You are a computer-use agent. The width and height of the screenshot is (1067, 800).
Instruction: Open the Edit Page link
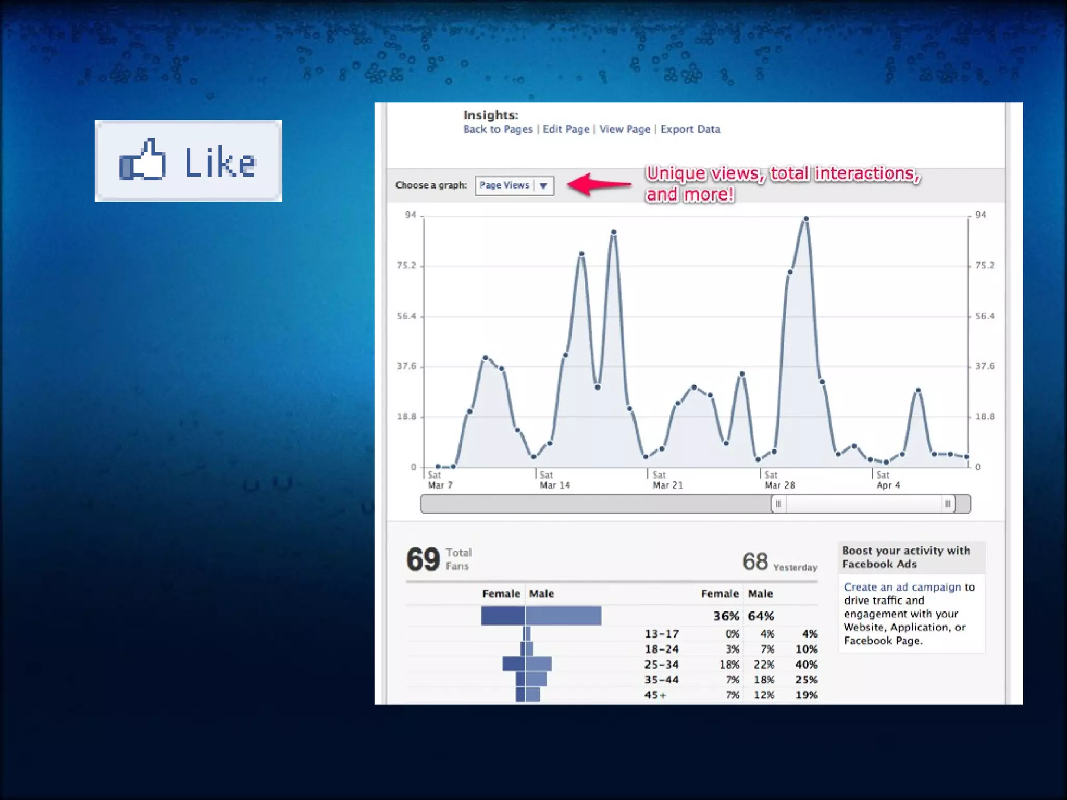click(x=565, y=129)
